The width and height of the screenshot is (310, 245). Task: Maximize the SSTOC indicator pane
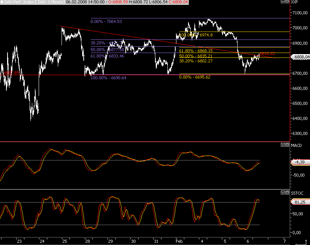pyautogui.click(x=283, y=192)
